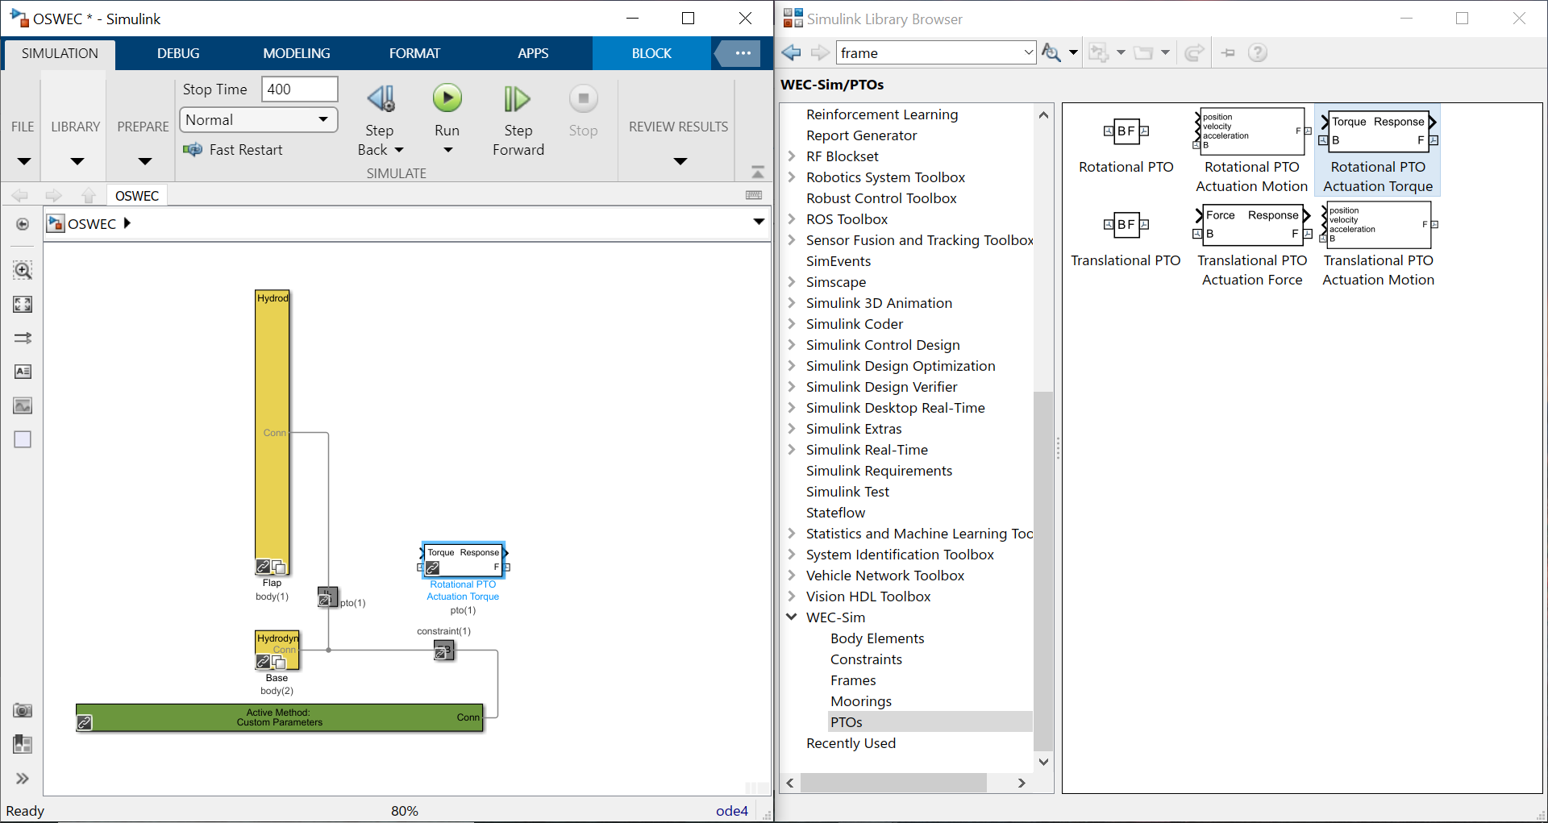
Task: Toggle Fast Restart
Action: [233, 150]
